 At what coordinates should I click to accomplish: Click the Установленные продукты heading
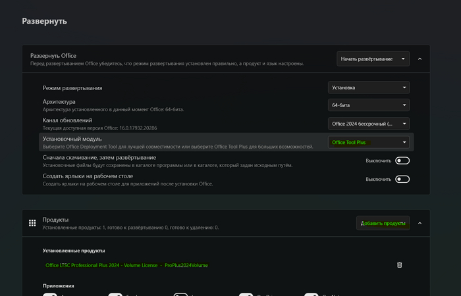(74, 251)
